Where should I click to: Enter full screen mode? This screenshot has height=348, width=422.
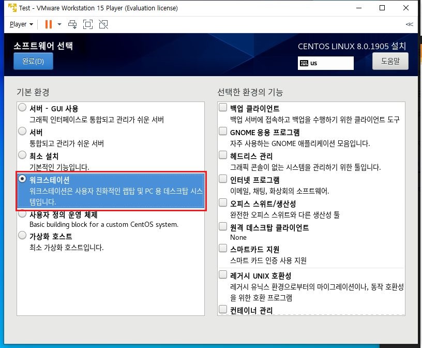[x=88, y=24]
